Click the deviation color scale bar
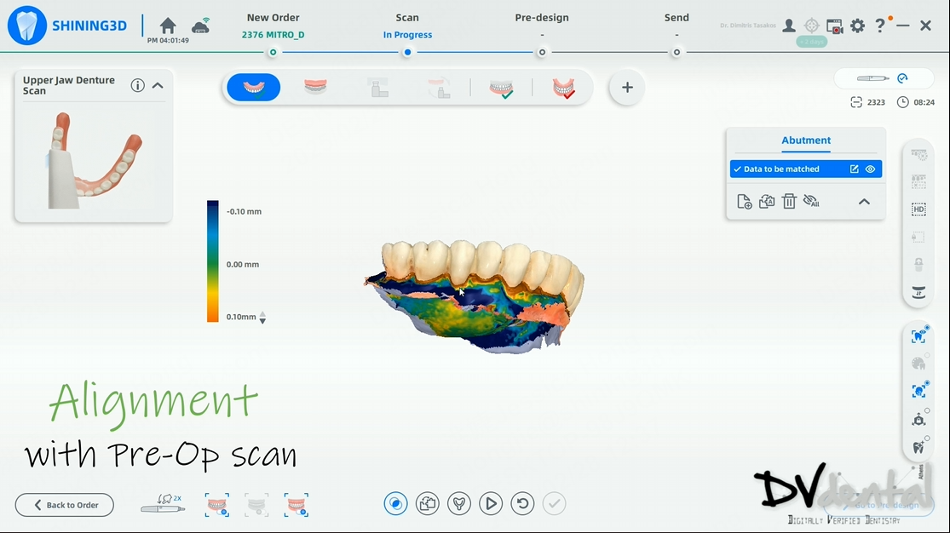This screenshot has height=533, width=950. [x=213, y=261]
